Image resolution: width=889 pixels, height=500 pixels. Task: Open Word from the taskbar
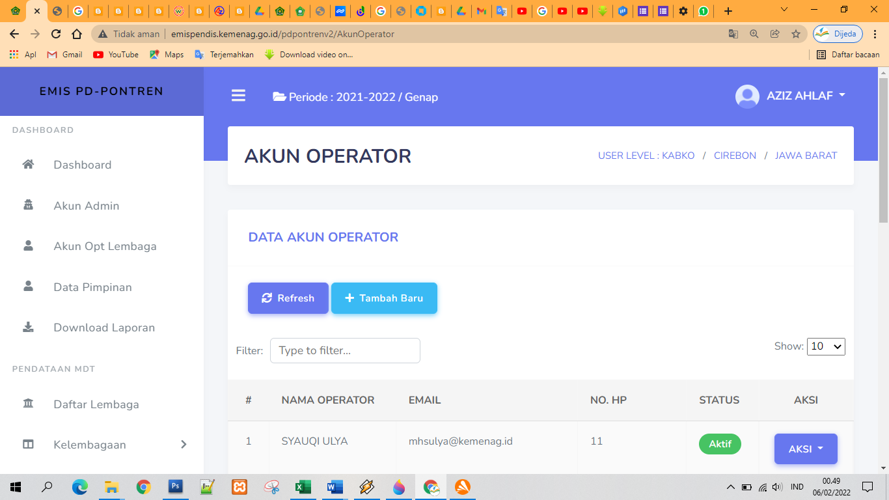click(335, 486)
